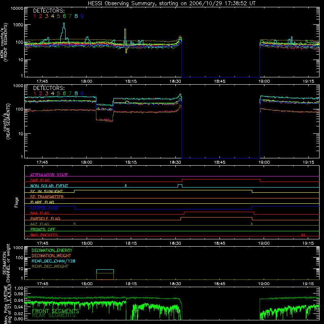Image resolution: width=324 pixels, height=324 pixels.
Task: Click the cyan rear decimation box top edge
Action: point(105,270)
